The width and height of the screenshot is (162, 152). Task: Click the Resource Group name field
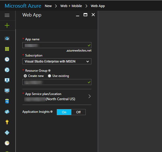click(x=57, y=82)
